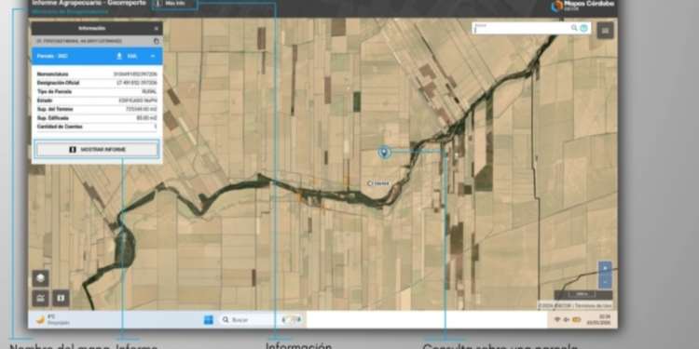Download parcel data with the download arrow
This screenshot has height=349, width=699.
(119, 56)
